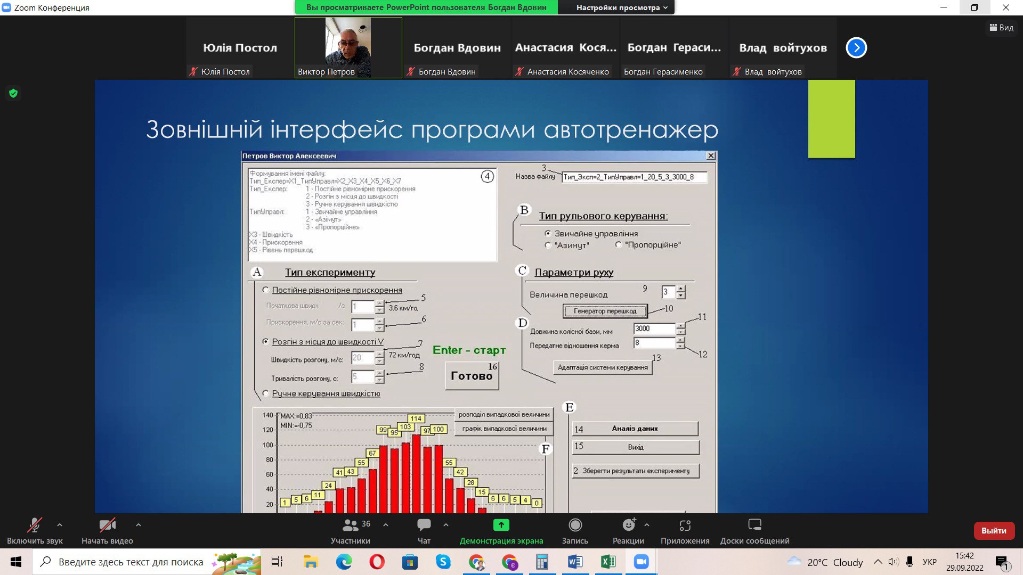Select Виктор Петров video thumbnail
The image size is (1023, 575).
[348, 47]
